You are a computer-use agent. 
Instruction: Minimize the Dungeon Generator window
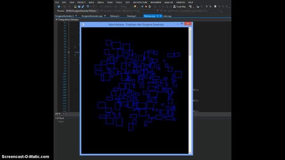[177, 24]
